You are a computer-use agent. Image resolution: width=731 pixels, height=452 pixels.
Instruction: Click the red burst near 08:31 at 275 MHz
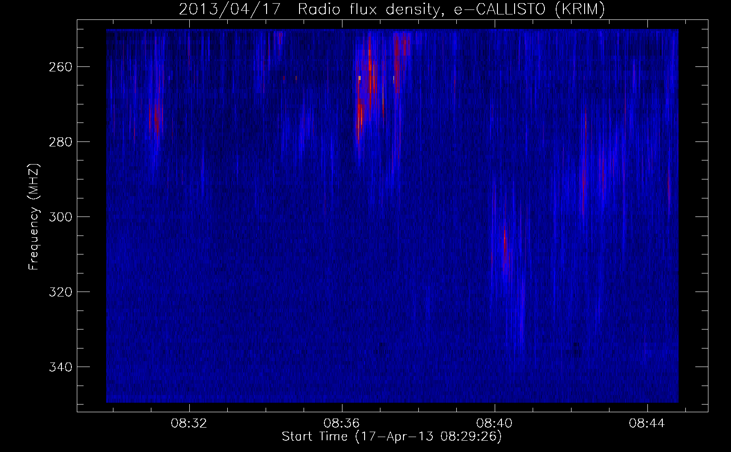click(156, 118)
